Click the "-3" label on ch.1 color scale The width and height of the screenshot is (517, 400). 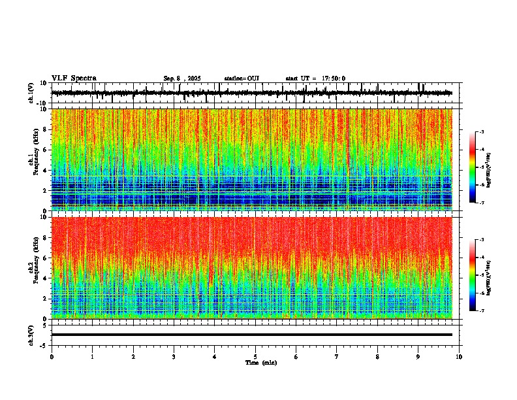pyautogui.click(x=481, y=132)
